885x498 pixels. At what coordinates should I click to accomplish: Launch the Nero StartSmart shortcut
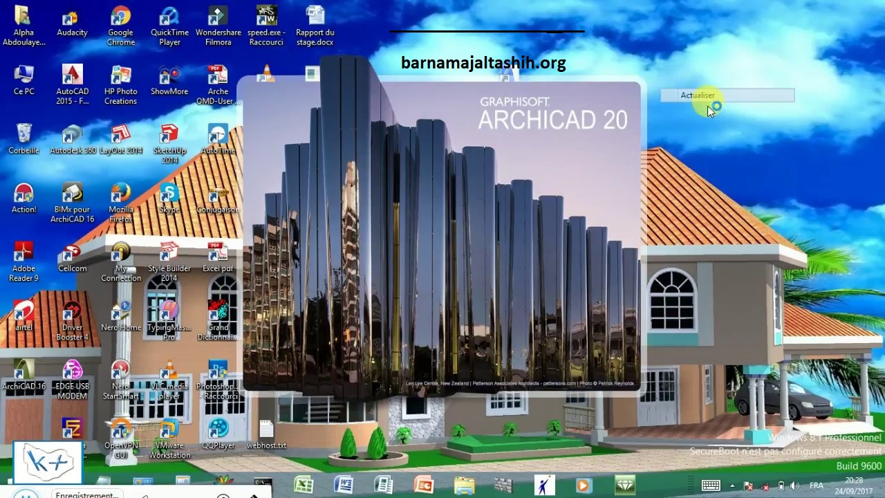tap(120, 379)
